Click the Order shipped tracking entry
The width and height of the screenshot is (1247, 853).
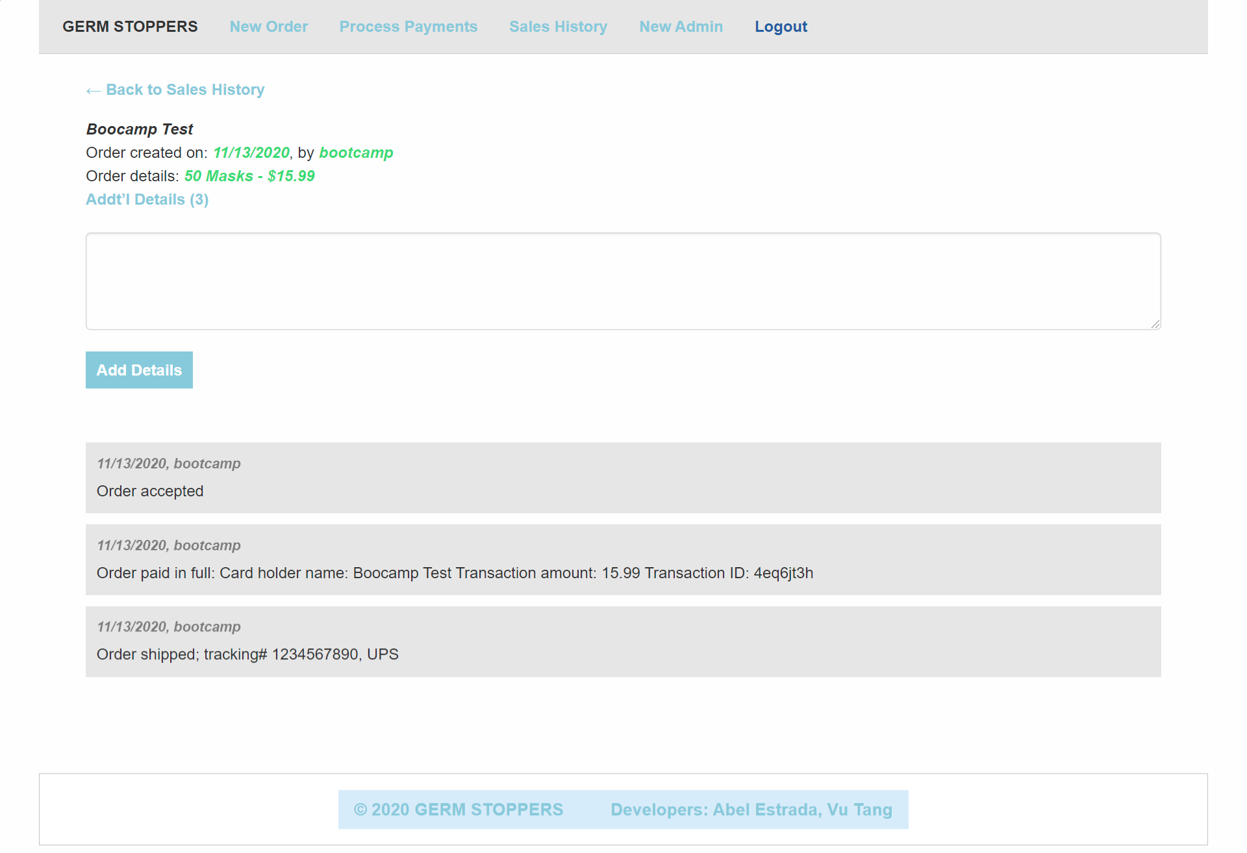point(247,654)
